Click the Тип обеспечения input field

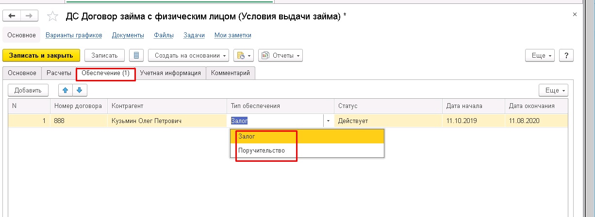tap(275, 121)
